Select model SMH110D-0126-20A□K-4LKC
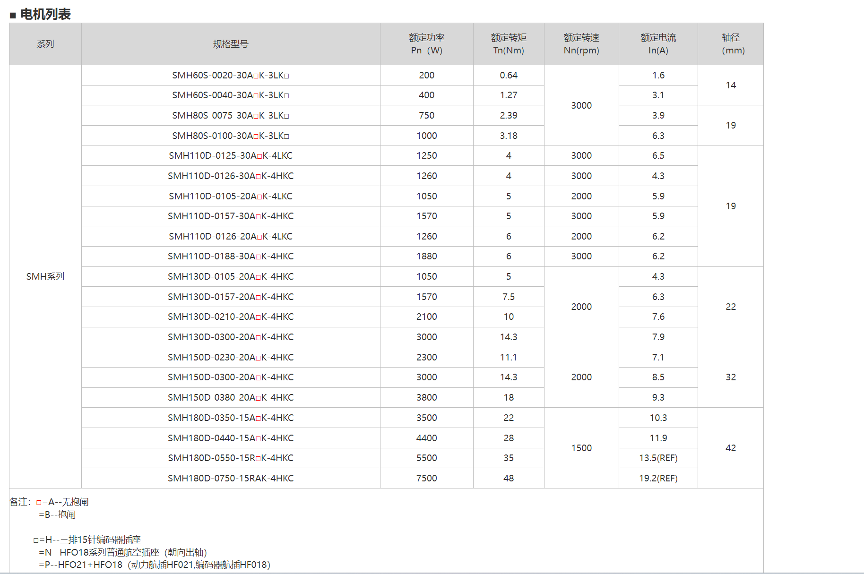The image size is (864, 574). click(x=231, y=236)
